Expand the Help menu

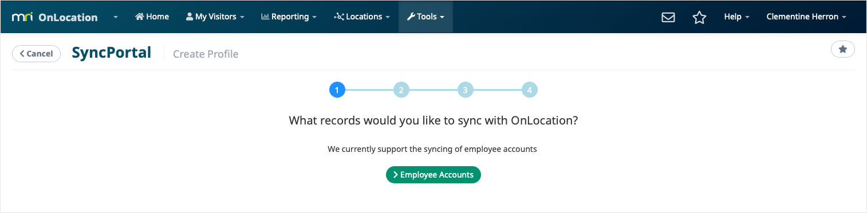click(736, 17)
